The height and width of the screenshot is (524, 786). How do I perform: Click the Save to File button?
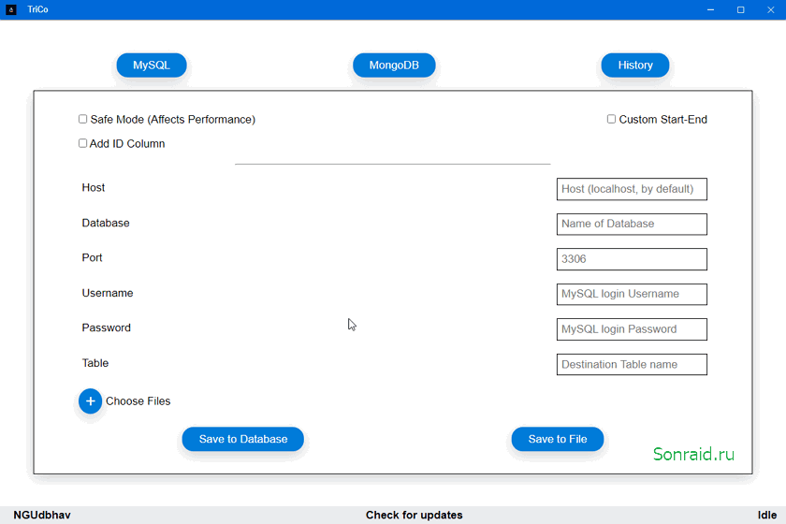558,439
